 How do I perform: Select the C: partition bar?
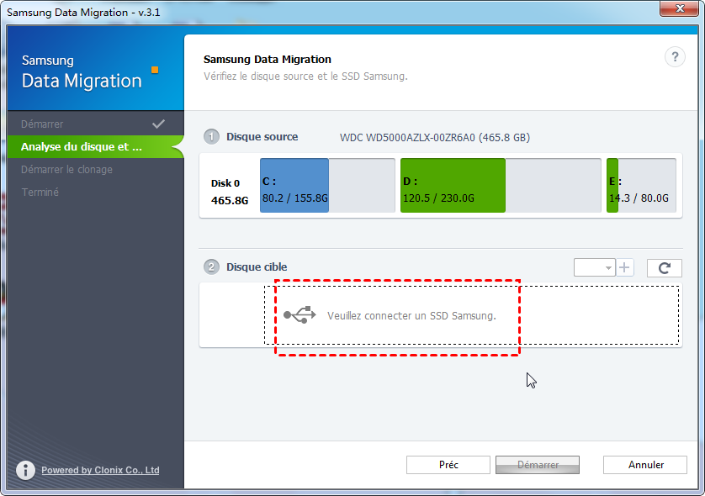327,185
